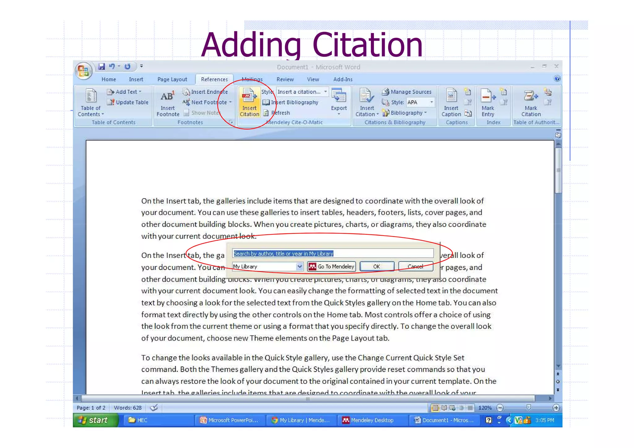Undo the last action
Image resolution: width=634 pixels, height=448 pixels.
coord(112,66)
